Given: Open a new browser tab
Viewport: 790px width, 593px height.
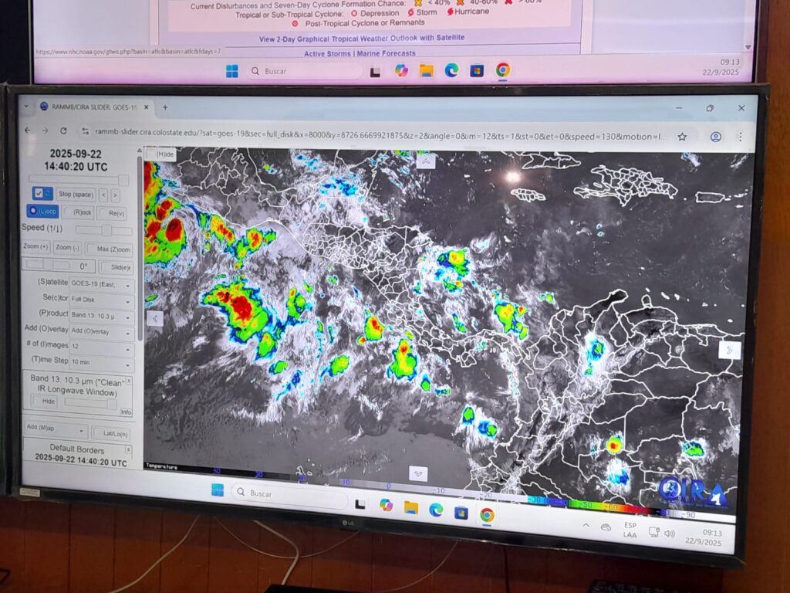Looking at the screenshot, I should (164, 107).
